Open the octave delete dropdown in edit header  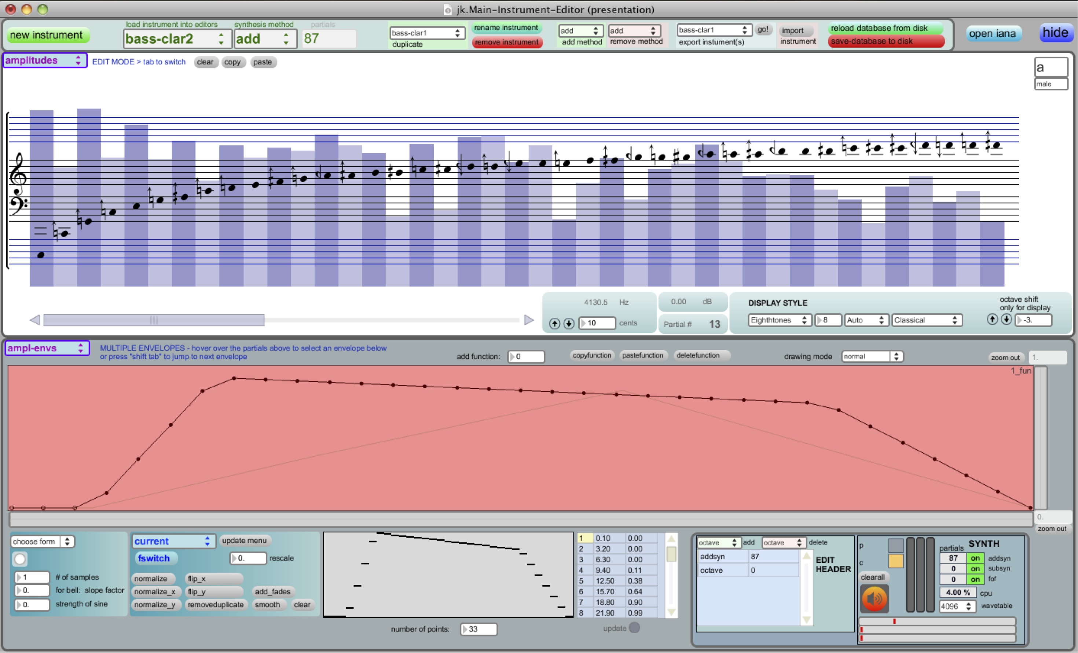click(x=783, y=542)
